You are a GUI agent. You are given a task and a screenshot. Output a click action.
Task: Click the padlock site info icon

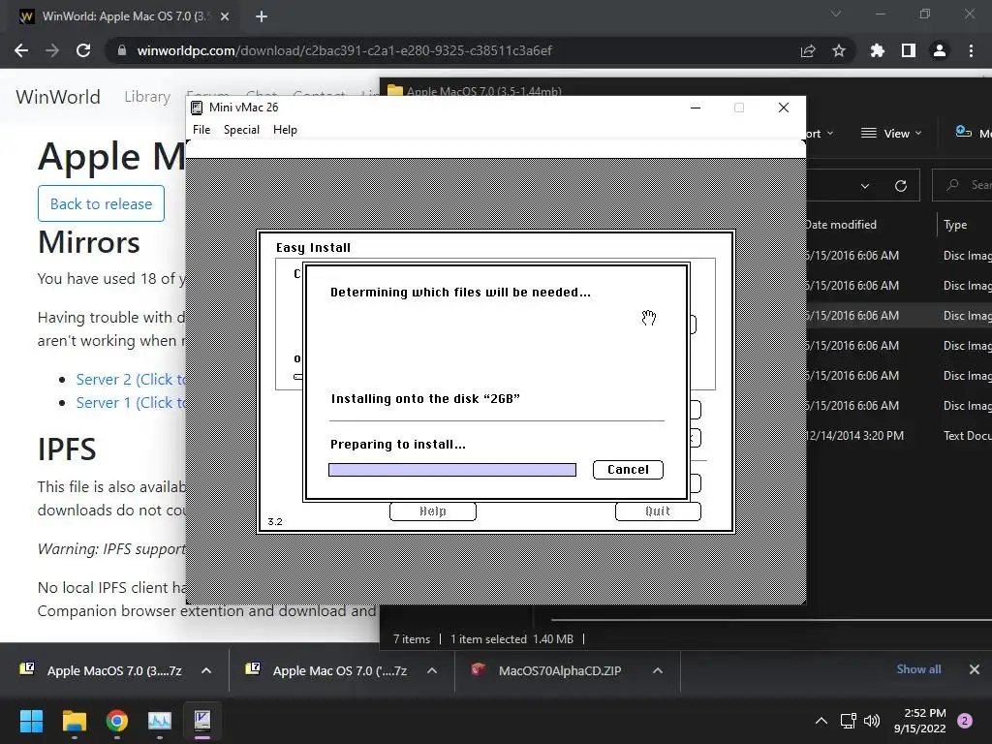(x=122, y=50)
